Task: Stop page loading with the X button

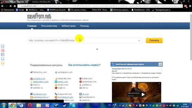Action: [x=10, y=6]
